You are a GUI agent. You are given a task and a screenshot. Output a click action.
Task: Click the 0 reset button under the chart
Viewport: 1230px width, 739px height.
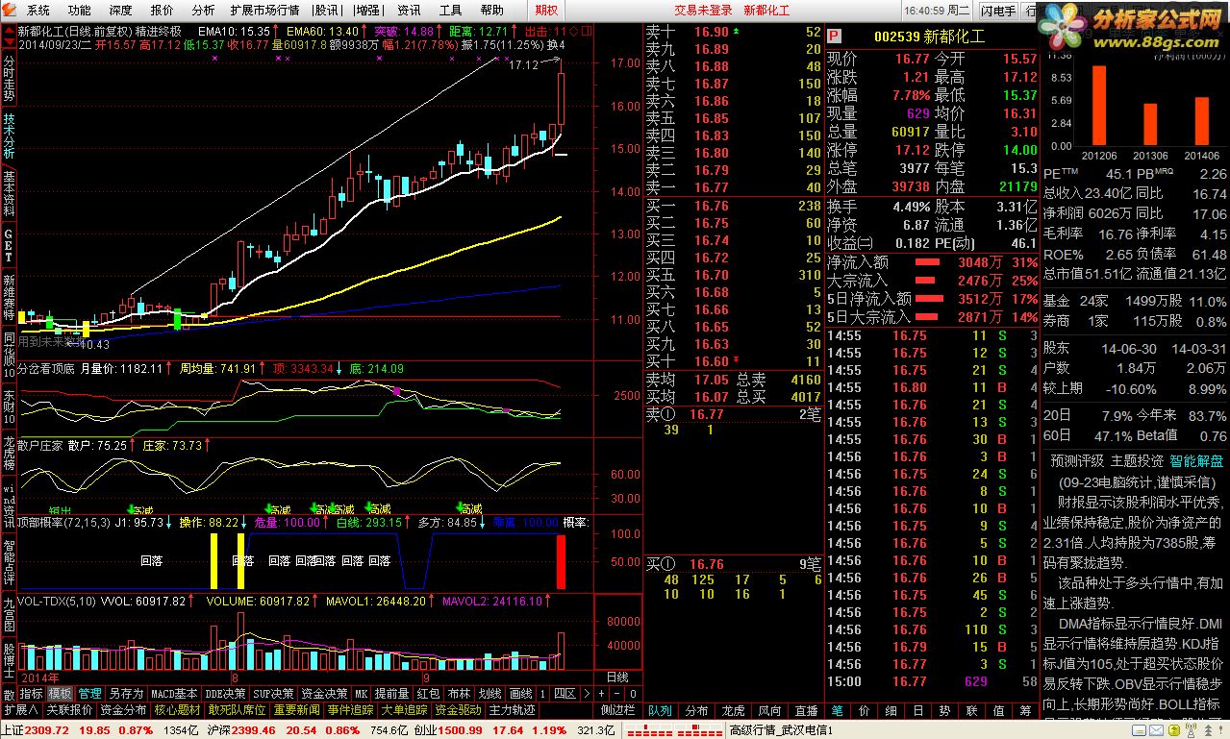[633, 693]
